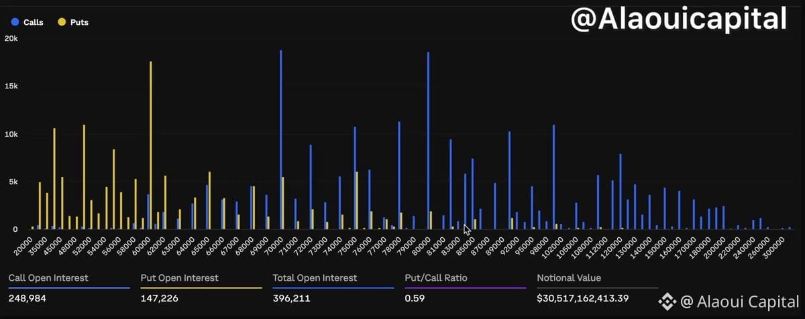Click the Put Open Interest label
Image resolution: width=805 pixels, height=319 pixels.
coord(178,277)
